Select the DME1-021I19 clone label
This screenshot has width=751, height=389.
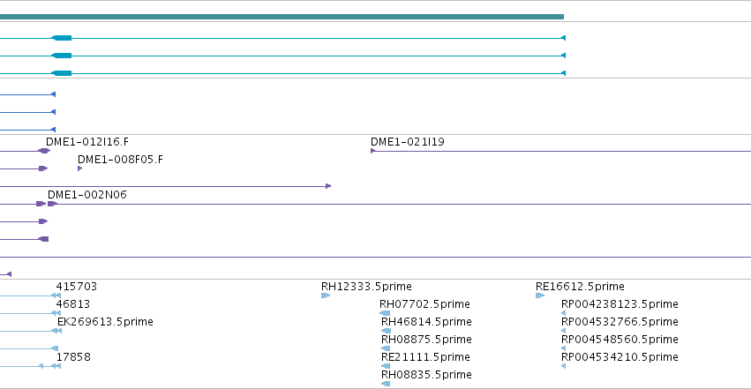(408, 142)
